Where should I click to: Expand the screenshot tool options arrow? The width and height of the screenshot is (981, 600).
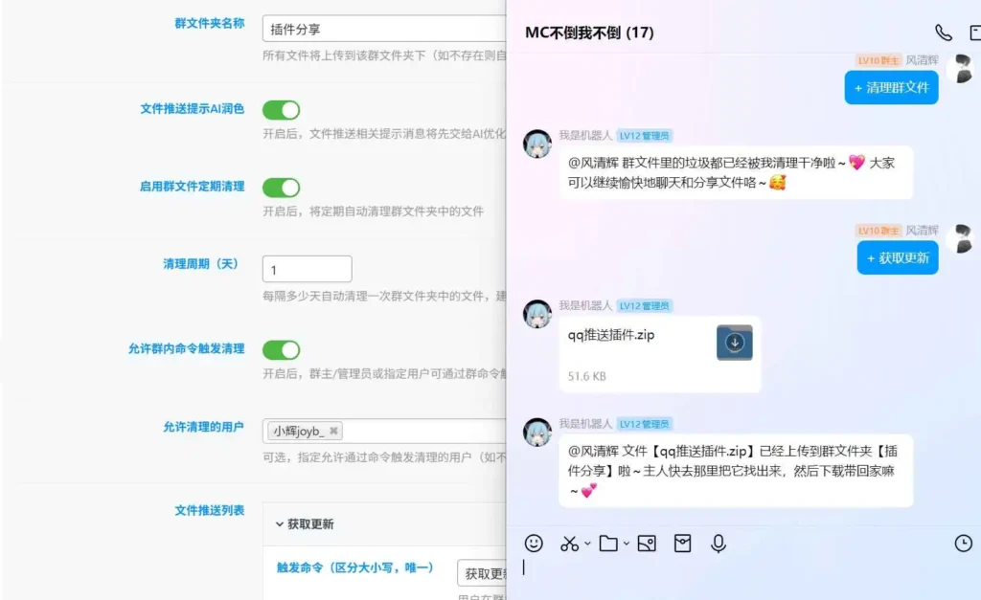[x=587, y=544]
